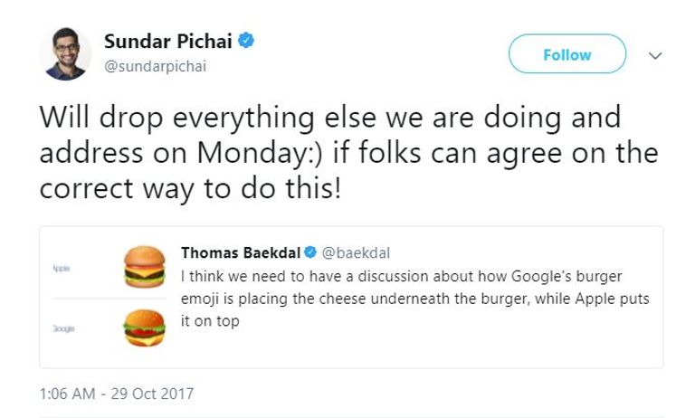Click the quoted text about Google's burger emoji

coord(408,275)
